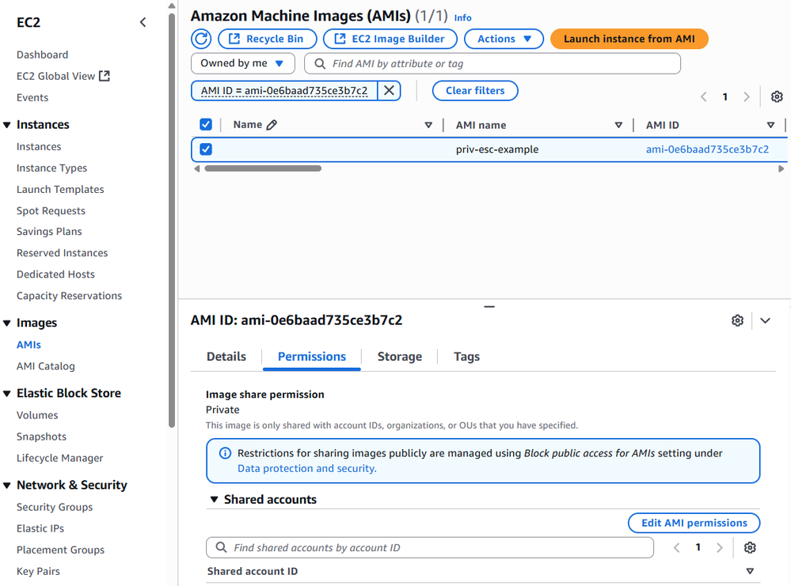This screenshot has height=586, width=791.
Task: Sort by Name column arrow
Action: coord(428,125)
